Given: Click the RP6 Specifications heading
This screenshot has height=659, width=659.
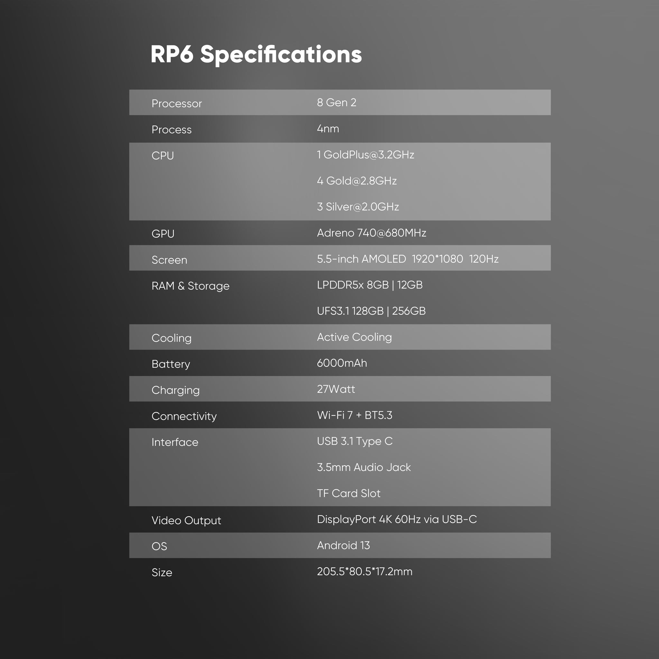Looking at the screenshot, I should (x=256, y=55).
